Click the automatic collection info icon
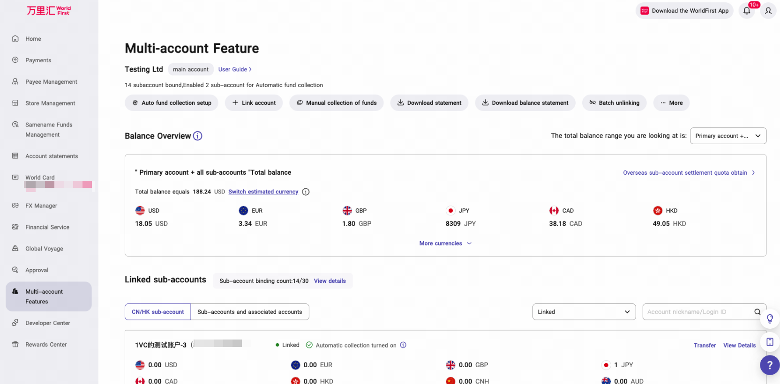 pos(403,345)
